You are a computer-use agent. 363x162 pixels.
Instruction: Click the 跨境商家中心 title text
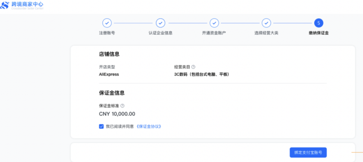pyautogui.click(x=27, y=4)
